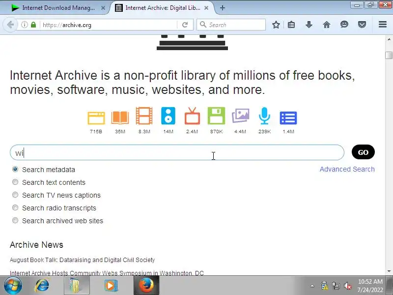Click scrollbar down arrow
This screenshot has height=295, width=393.
tap(389, 271)
